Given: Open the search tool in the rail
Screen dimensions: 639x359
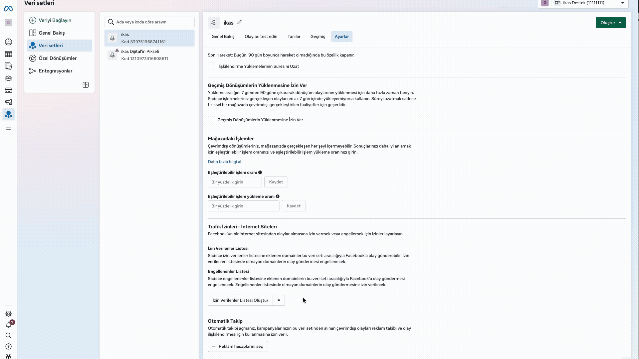Looking at the screenshot, I should point(8,336).
